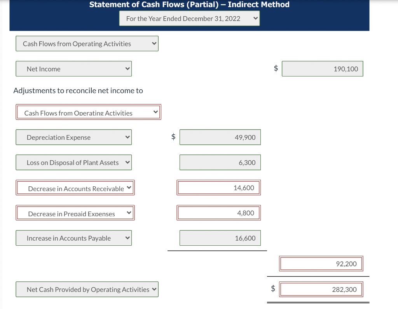Expand the red-outlined Cash Flows from Operating Activities selector
This screenshot has width=398, height=309.
156,111
